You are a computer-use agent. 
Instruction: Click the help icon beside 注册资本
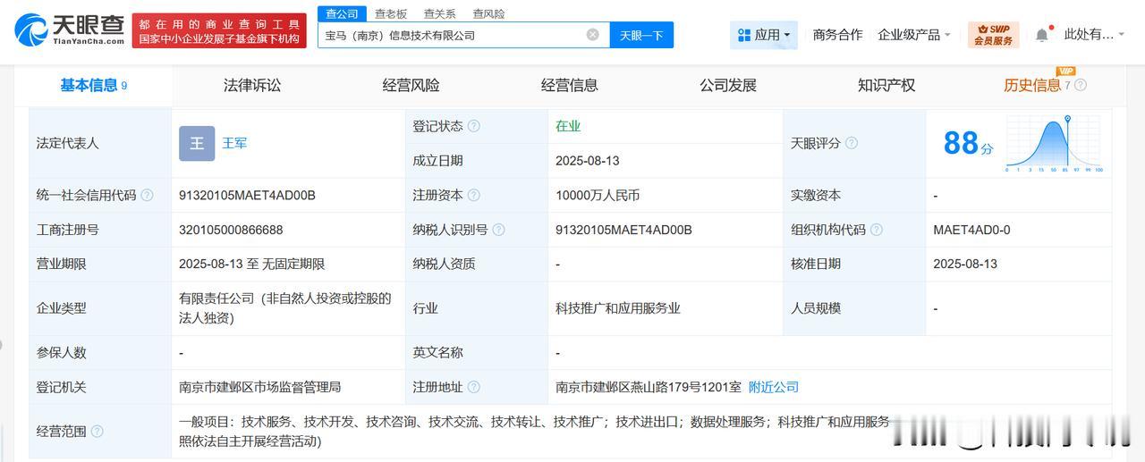[x=474, y=195]
